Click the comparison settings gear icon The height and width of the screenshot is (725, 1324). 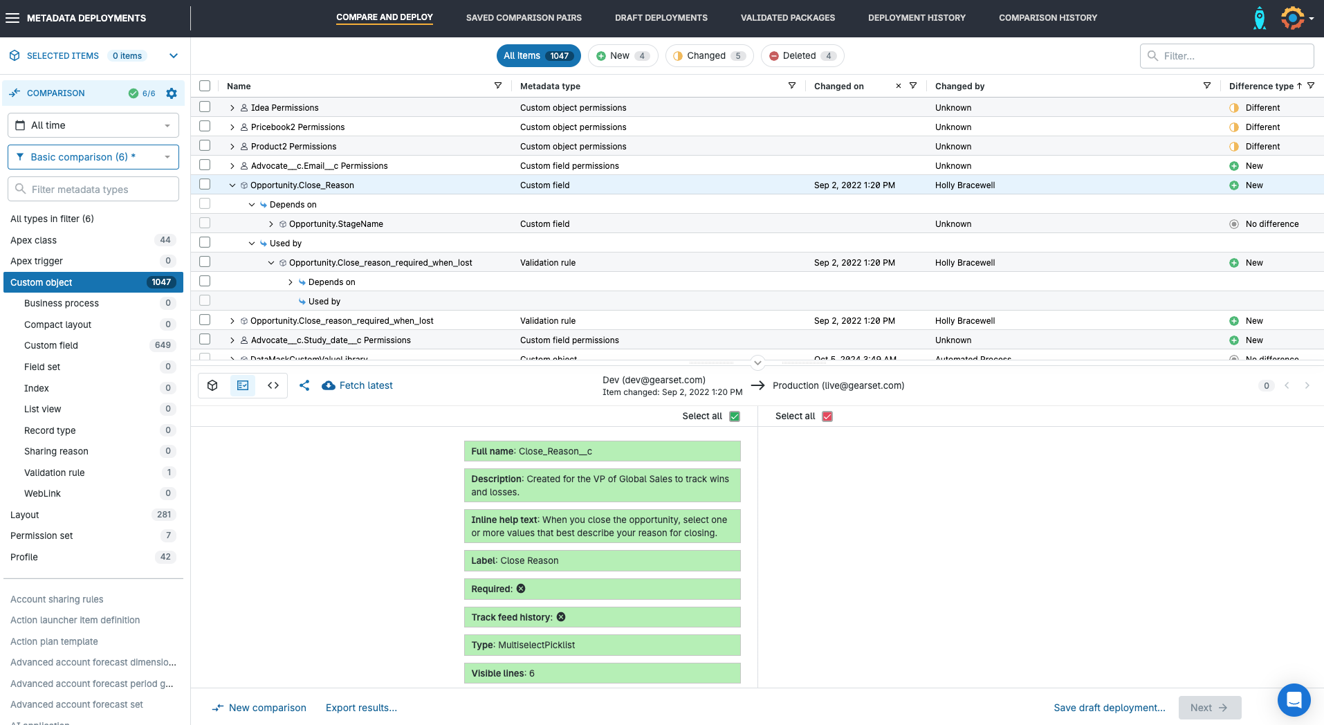tap(172, 93)
